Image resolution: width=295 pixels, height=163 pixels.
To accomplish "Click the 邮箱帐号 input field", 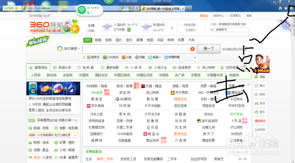I will click(232, 30).
